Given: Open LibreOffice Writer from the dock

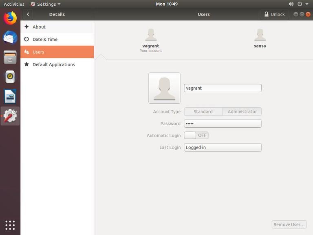Looking at the screenshot, I should [x=10, y=97].
